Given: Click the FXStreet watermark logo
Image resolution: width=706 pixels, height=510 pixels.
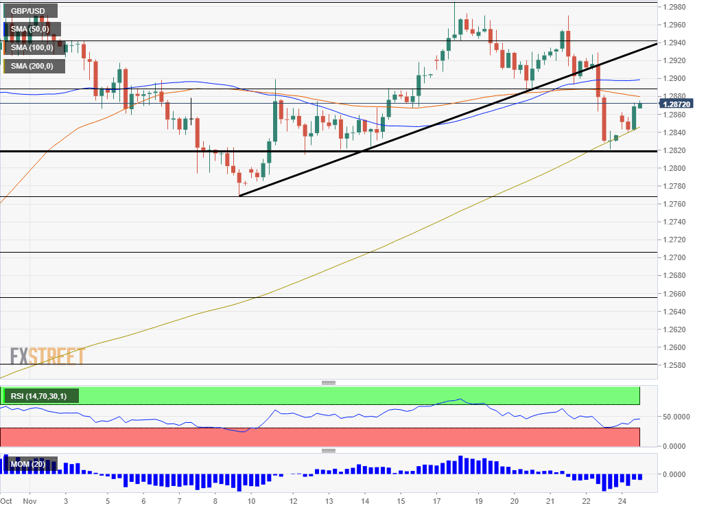Looking at the screenshot, I should [x=47, y=356].
